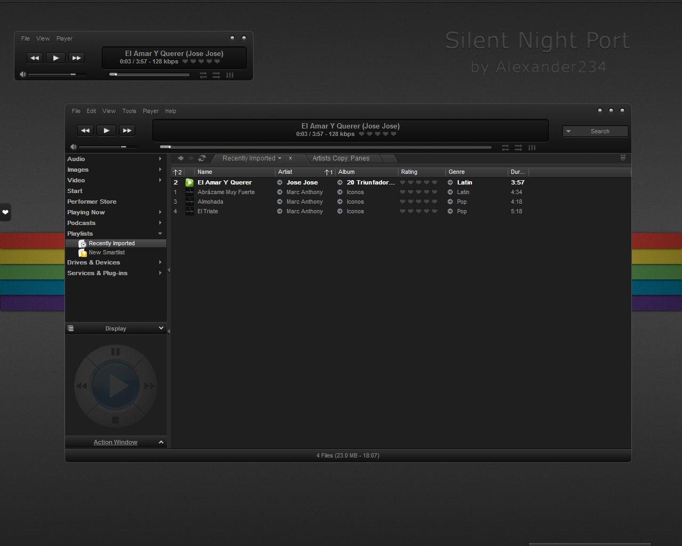
Task: Set a rating heart for Almohada
Action: 402,202
